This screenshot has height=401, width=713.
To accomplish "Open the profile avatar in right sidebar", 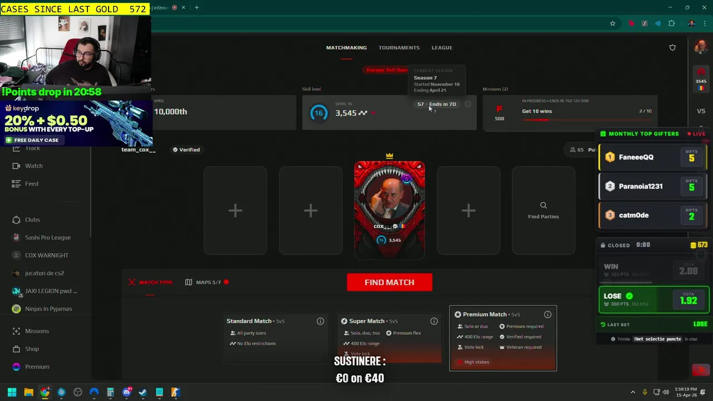I will click(x=701, y=47).
